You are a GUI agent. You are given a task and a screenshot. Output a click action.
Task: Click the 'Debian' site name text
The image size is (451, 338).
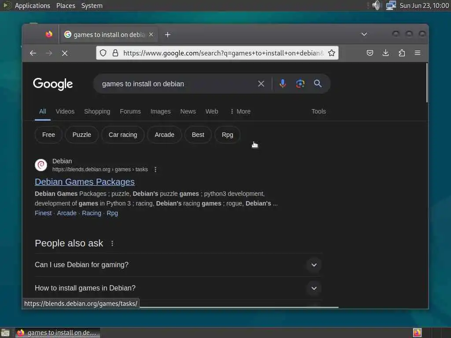(x=62, y=161)
